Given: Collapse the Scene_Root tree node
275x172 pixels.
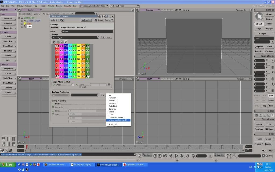Looking at the screenshot, I should [x=19, y=18].
